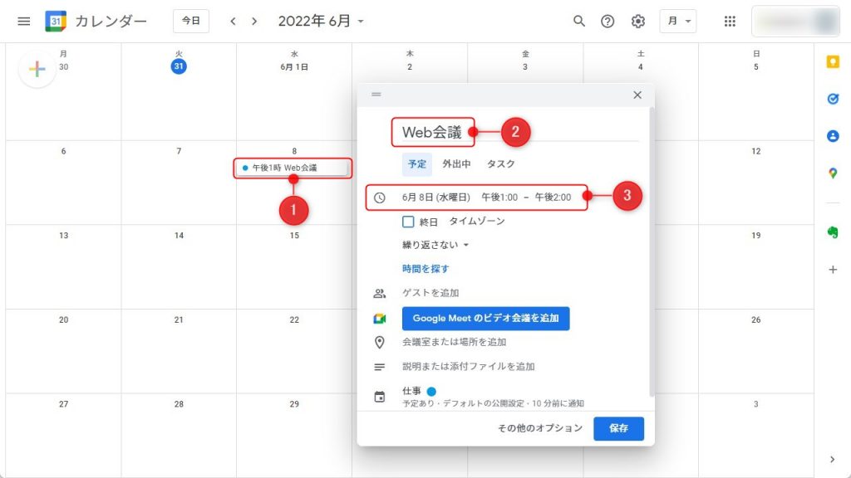Click the clock icon beside event time
This screenshot has width=851, height=478.
[x=379, y=198]
